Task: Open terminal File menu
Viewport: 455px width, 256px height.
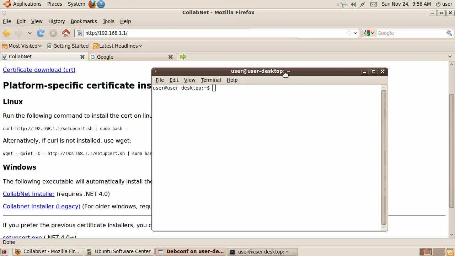Action: coord(160,80)
